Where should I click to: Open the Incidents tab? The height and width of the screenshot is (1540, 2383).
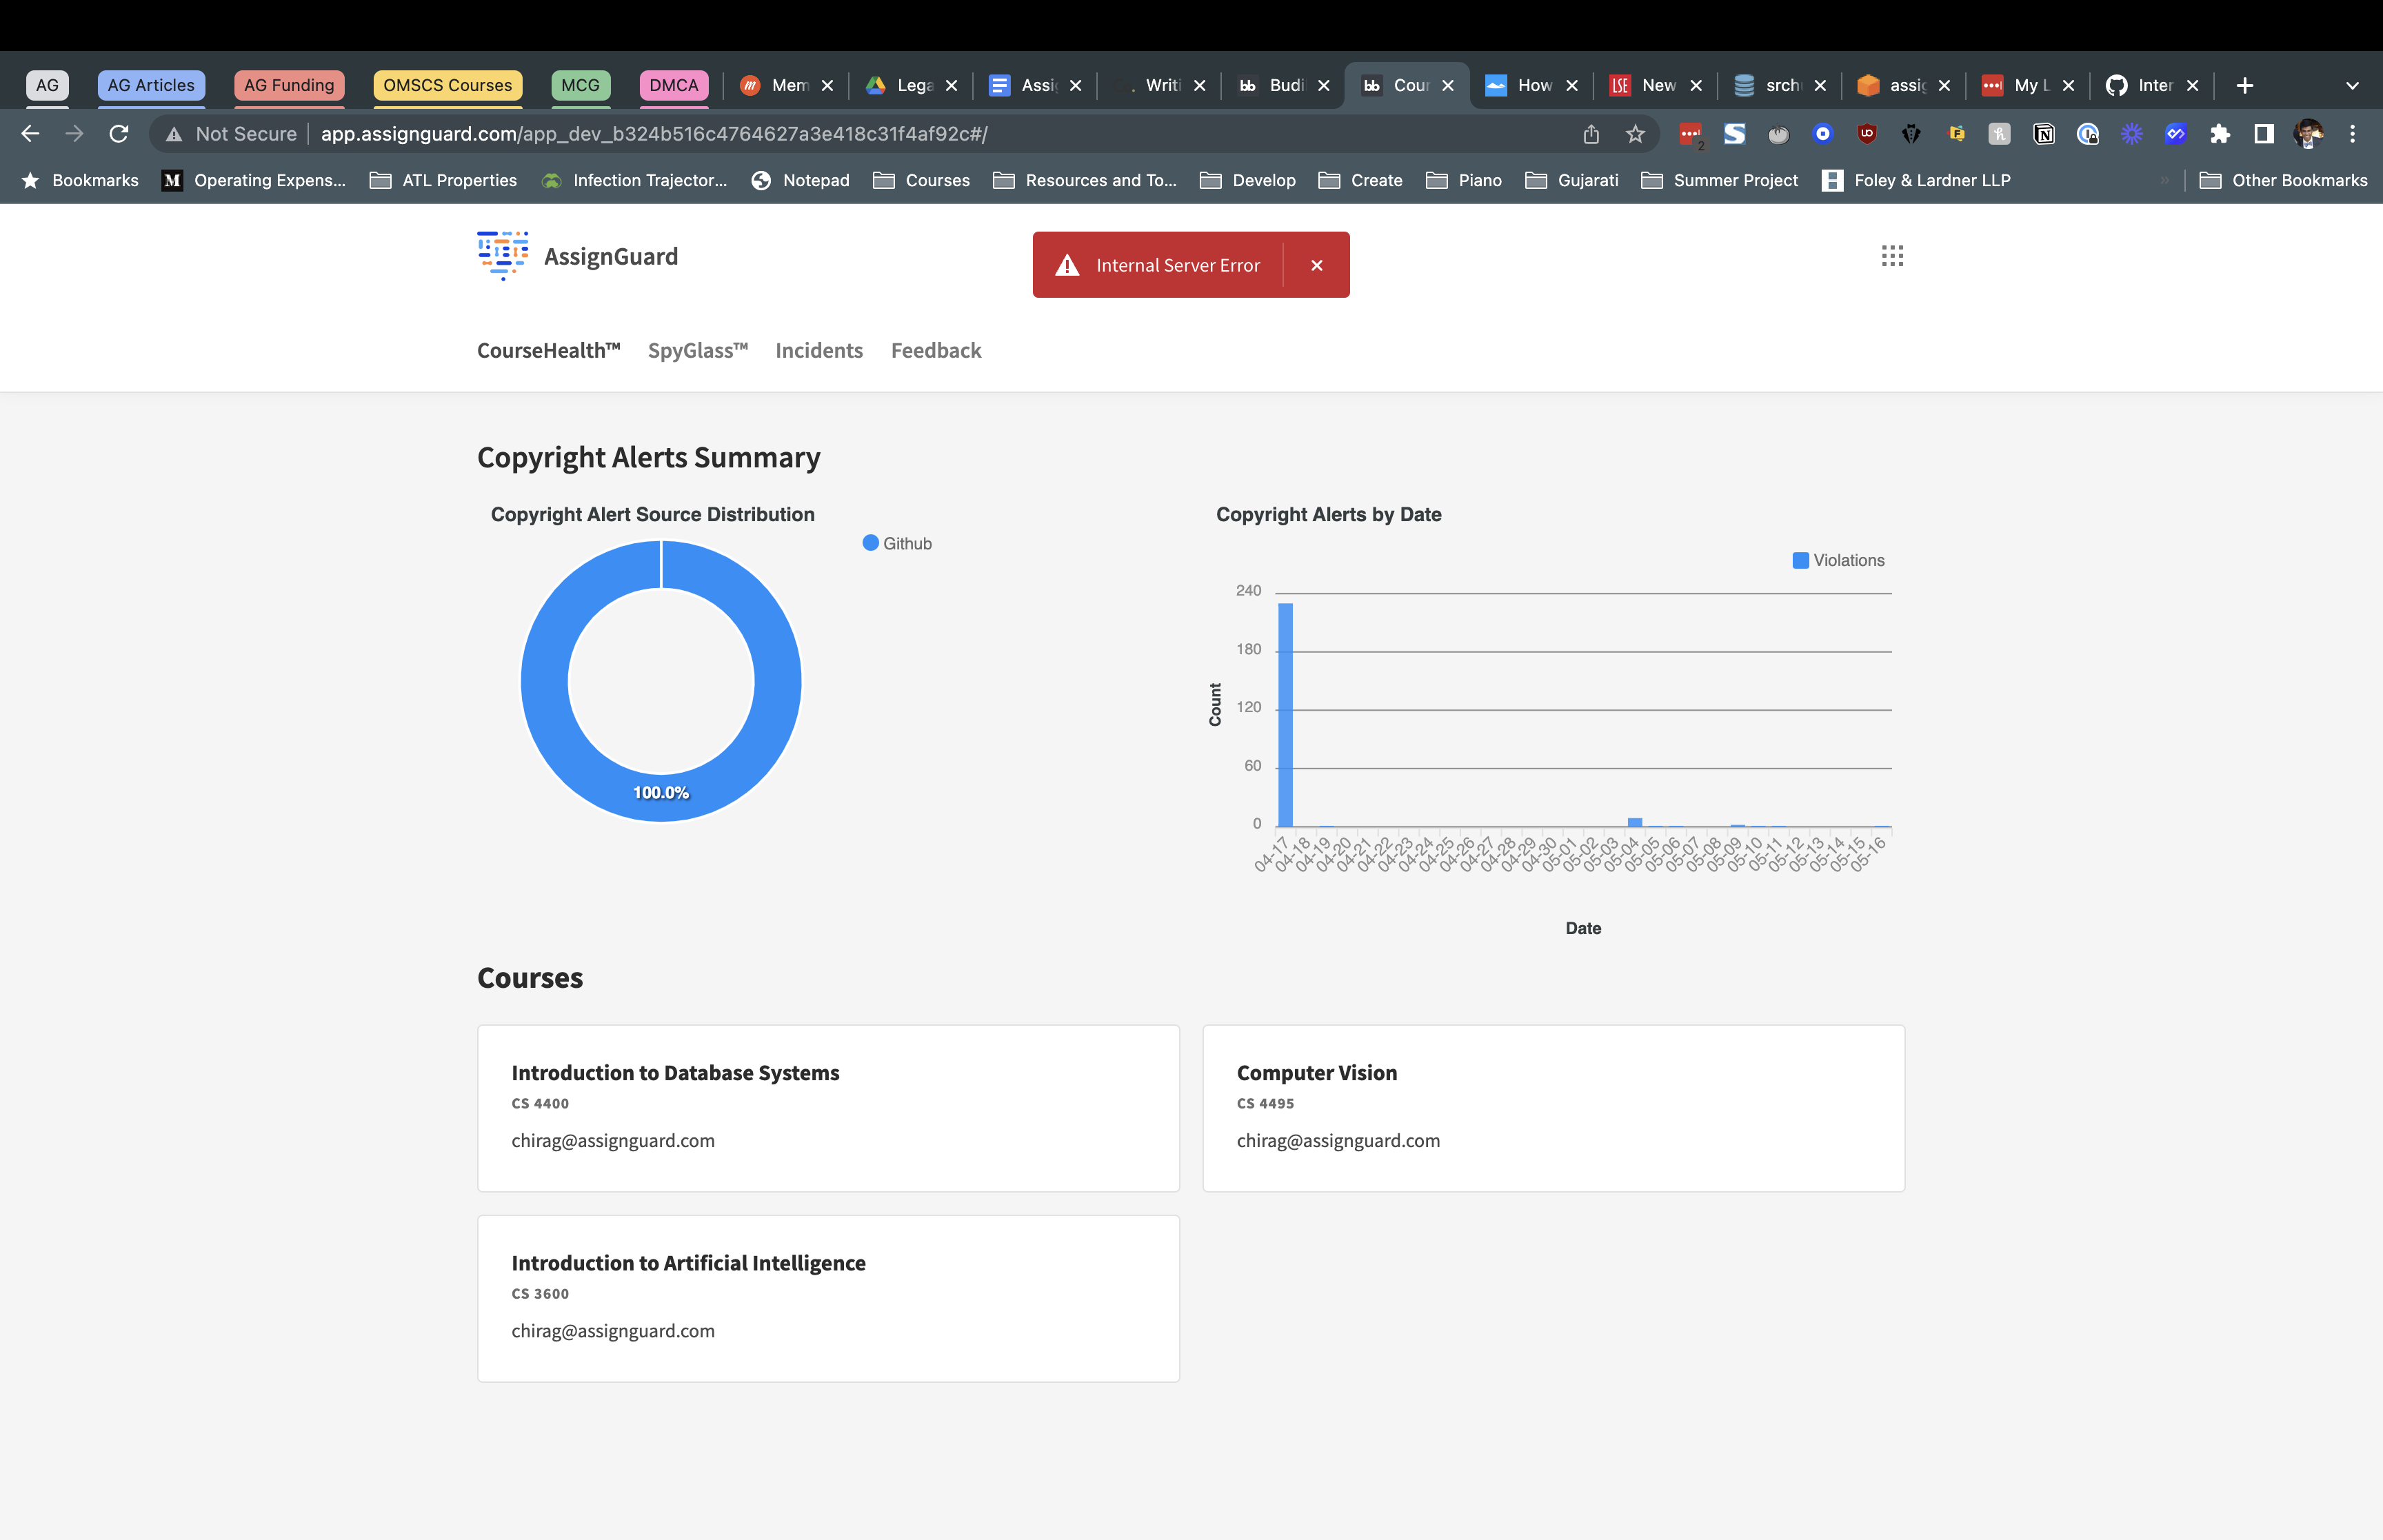pos(819,350)
